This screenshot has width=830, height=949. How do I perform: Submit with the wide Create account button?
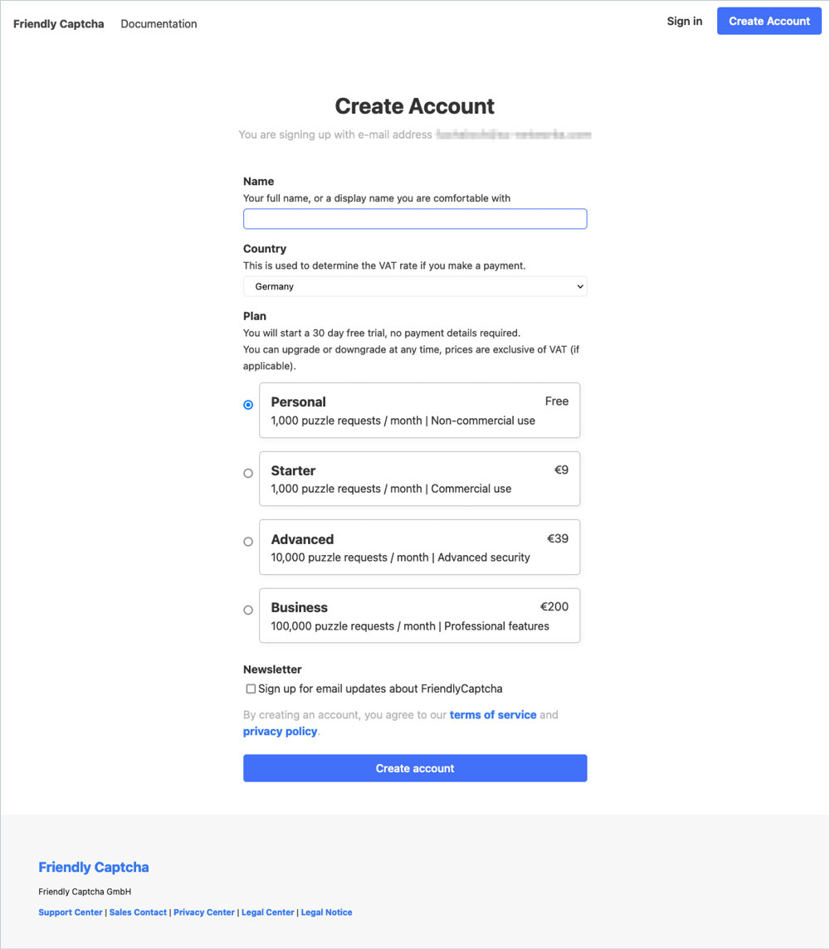point(415,768)
